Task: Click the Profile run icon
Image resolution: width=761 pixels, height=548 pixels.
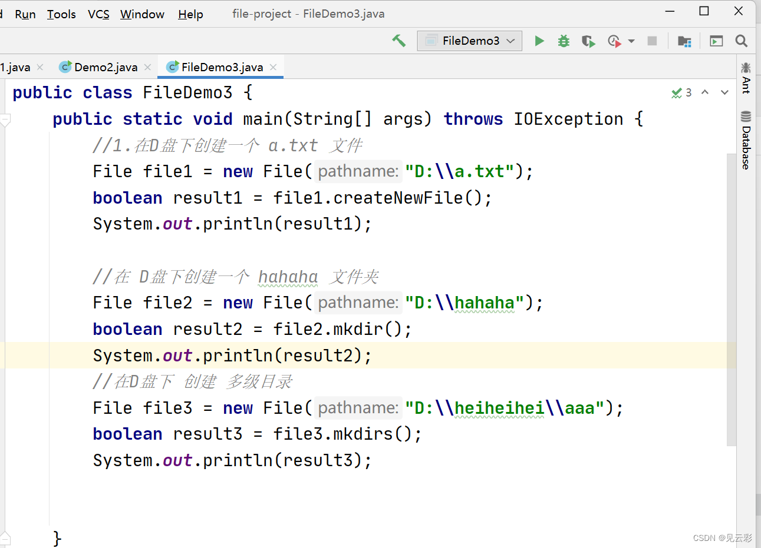Action: click(x=614, y=41)
